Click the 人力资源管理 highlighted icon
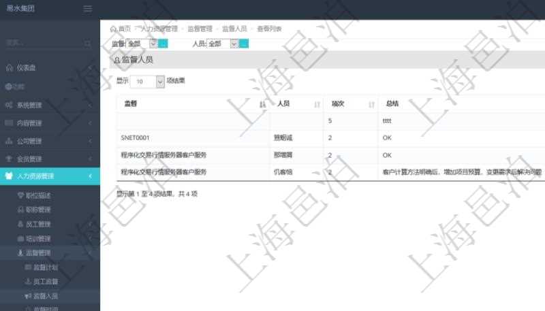Viewport: 545px width, 311px height. point(9,176)
